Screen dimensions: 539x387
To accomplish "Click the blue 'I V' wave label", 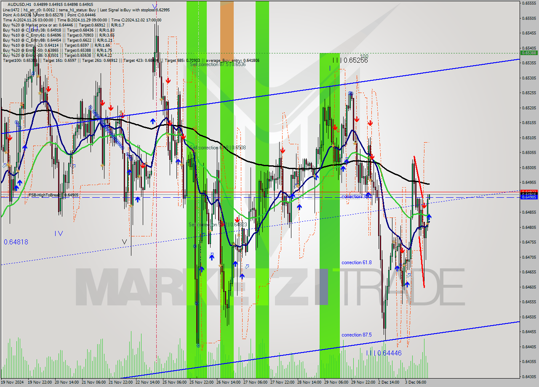I will (59, 233).
